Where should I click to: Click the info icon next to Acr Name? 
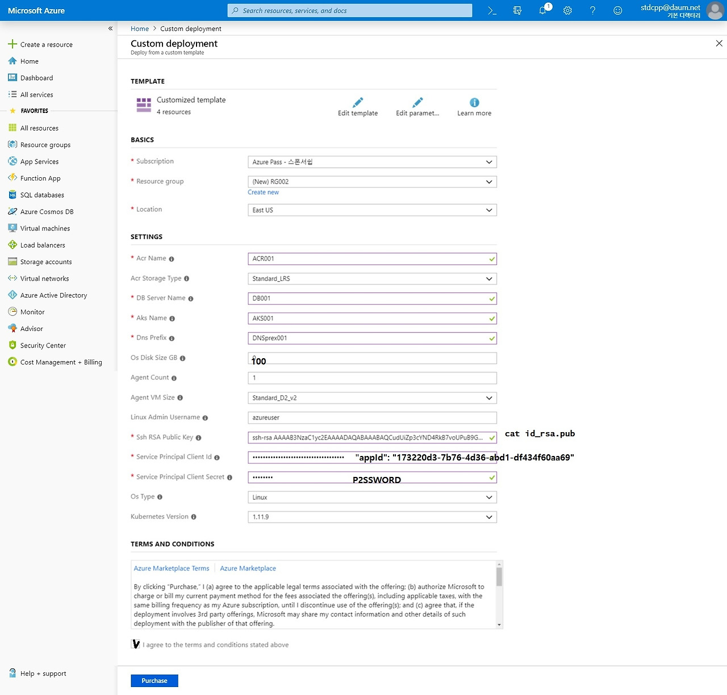coord(172,259)
